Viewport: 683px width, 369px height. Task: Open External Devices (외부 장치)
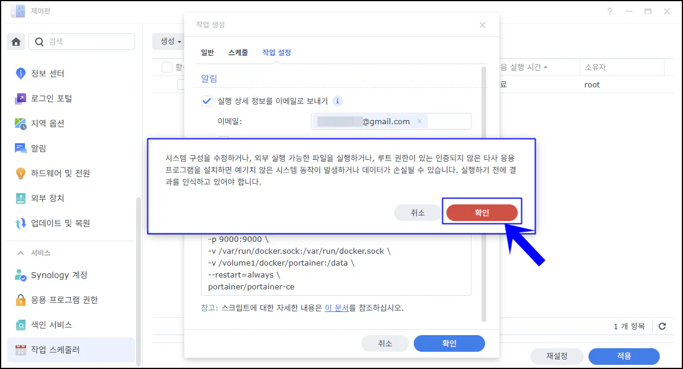pos(70,198)
